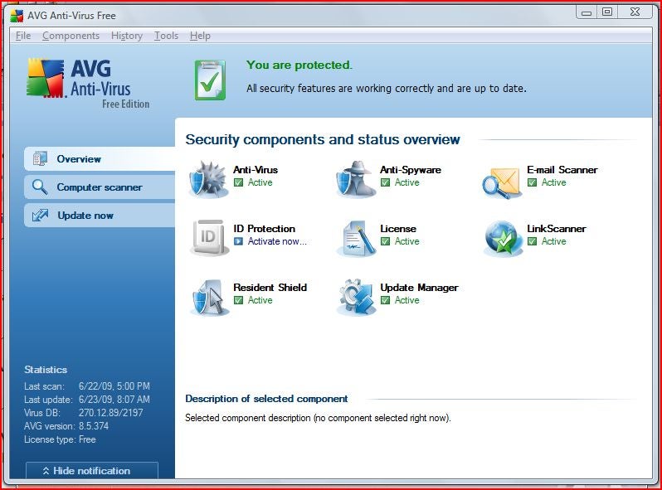Click the AVG logo in the sidebar
The image size is (662, 490).
click(x=89, y=83)
